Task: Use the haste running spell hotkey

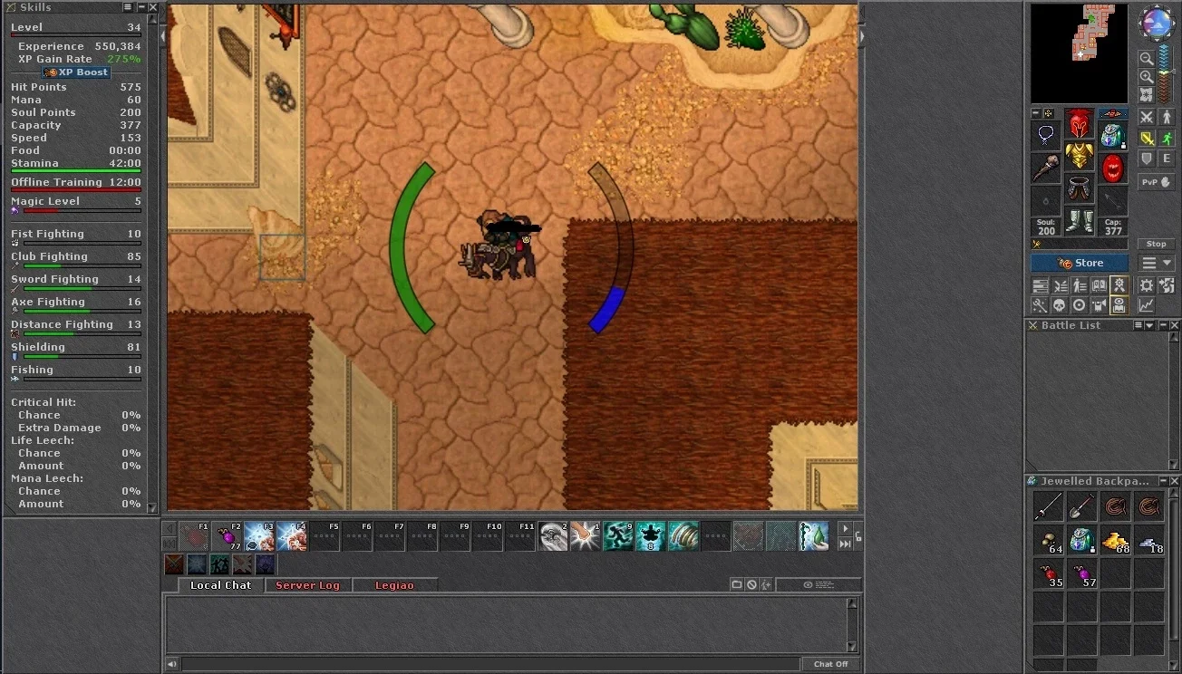Action: [x=618, y=536]
